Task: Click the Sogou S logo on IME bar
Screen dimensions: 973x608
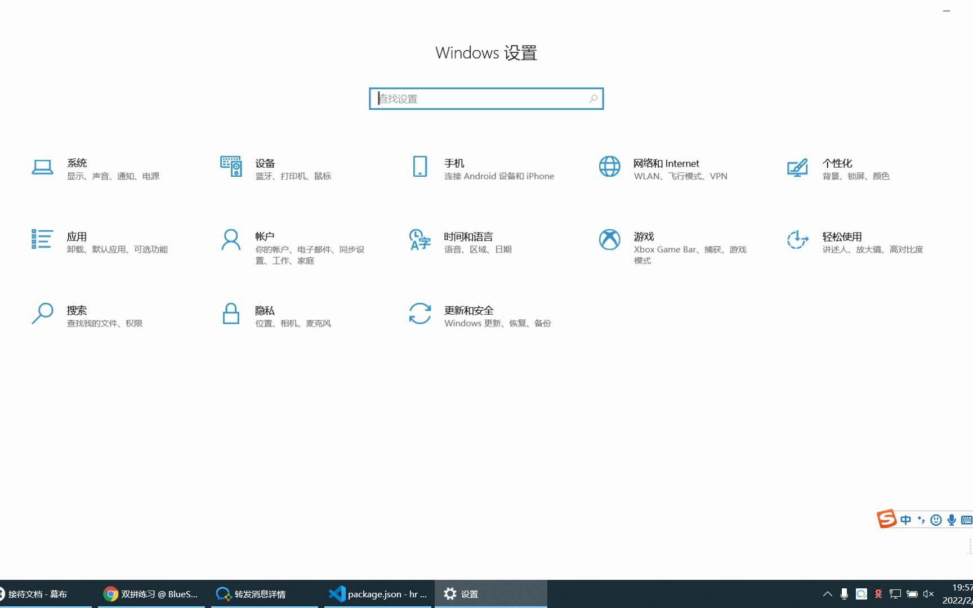Action: pos(886,518)
